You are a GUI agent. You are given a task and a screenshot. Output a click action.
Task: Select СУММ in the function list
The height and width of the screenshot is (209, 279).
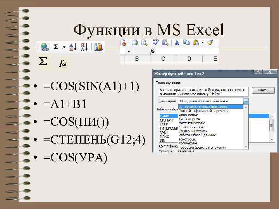pyautogui.click(x=169, y=116)
